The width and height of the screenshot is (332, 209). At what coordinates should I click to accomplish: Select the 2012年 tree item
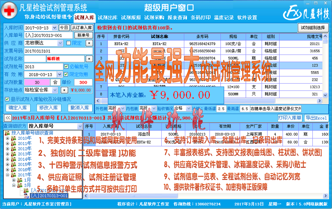click(25, 149)
